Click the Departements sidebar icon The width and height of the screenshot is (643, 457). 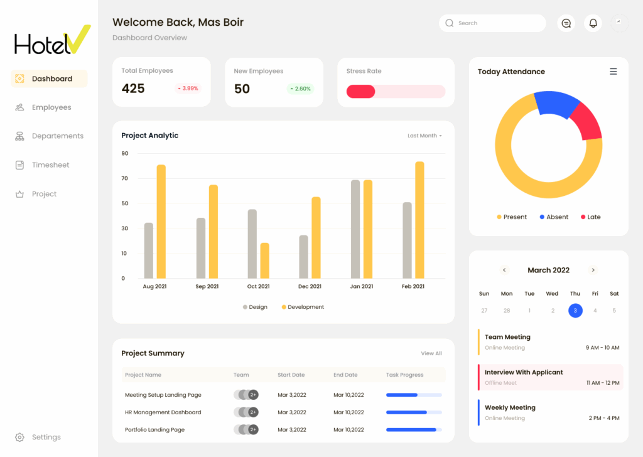[19, 136]
